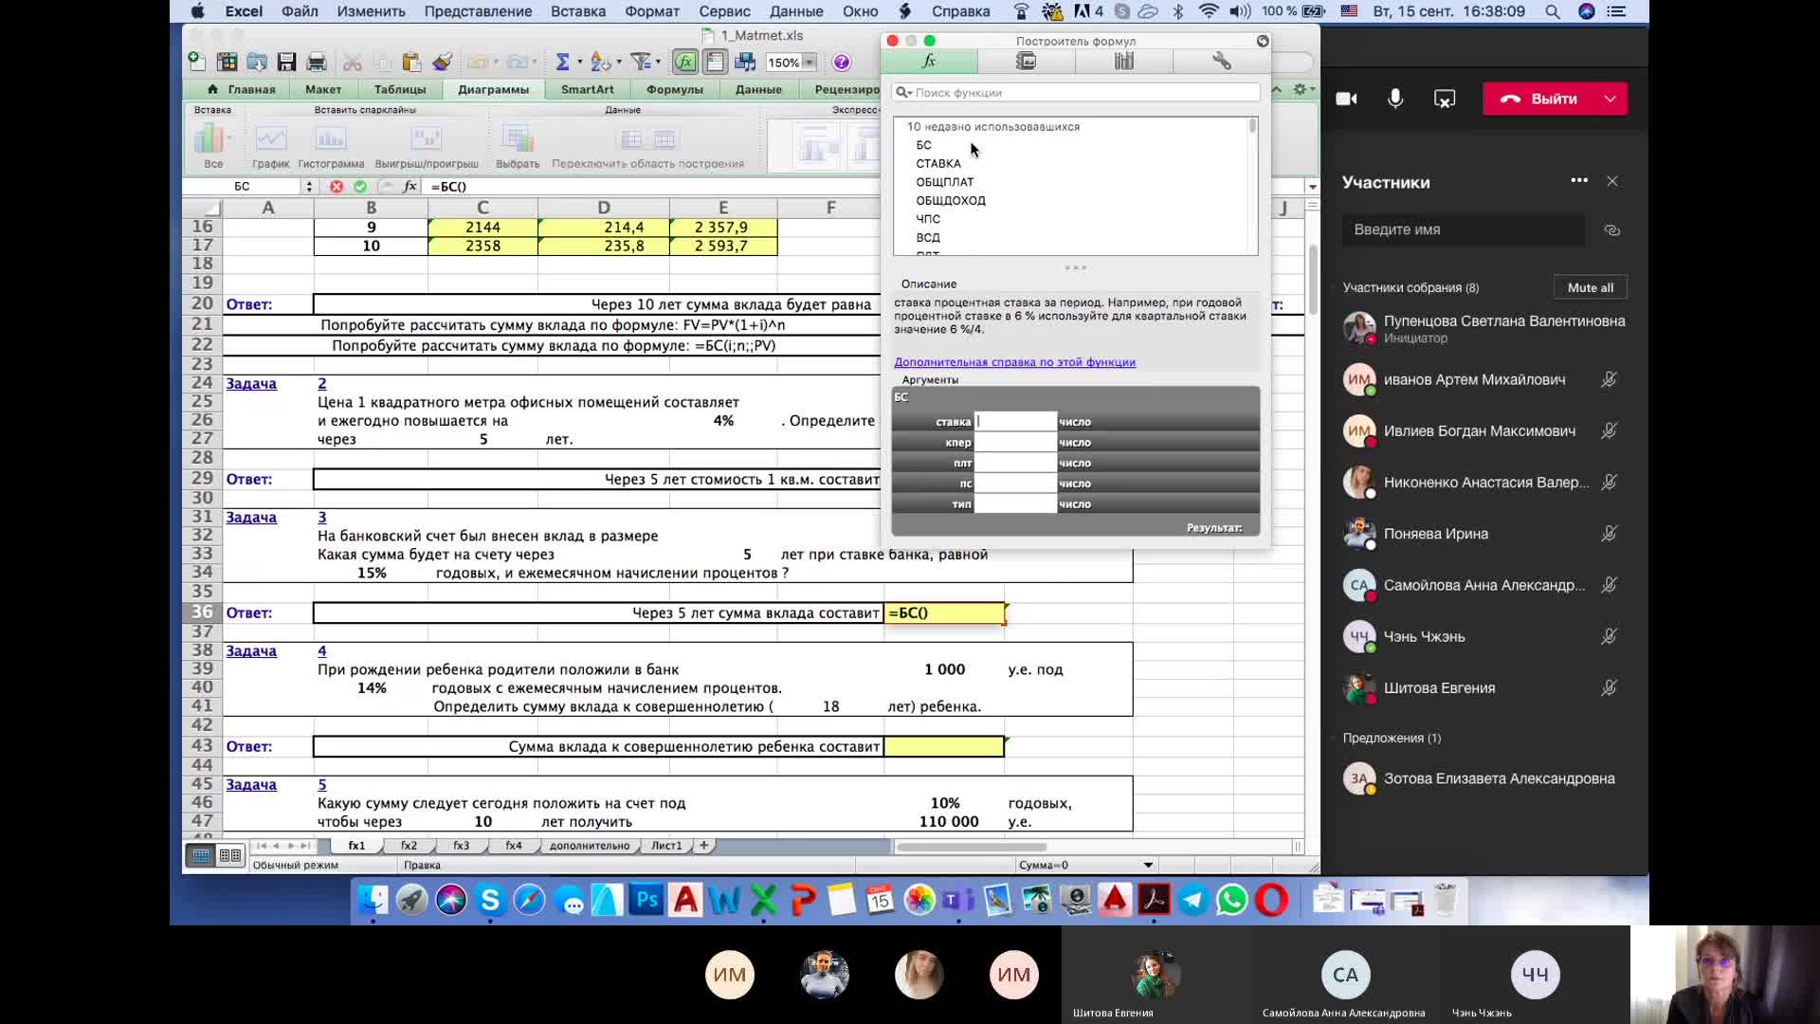The height and width of the screenshot is (1024, 1820).
Task: Open the Name Box stepper dropdown
Action: tap(308, 187)
